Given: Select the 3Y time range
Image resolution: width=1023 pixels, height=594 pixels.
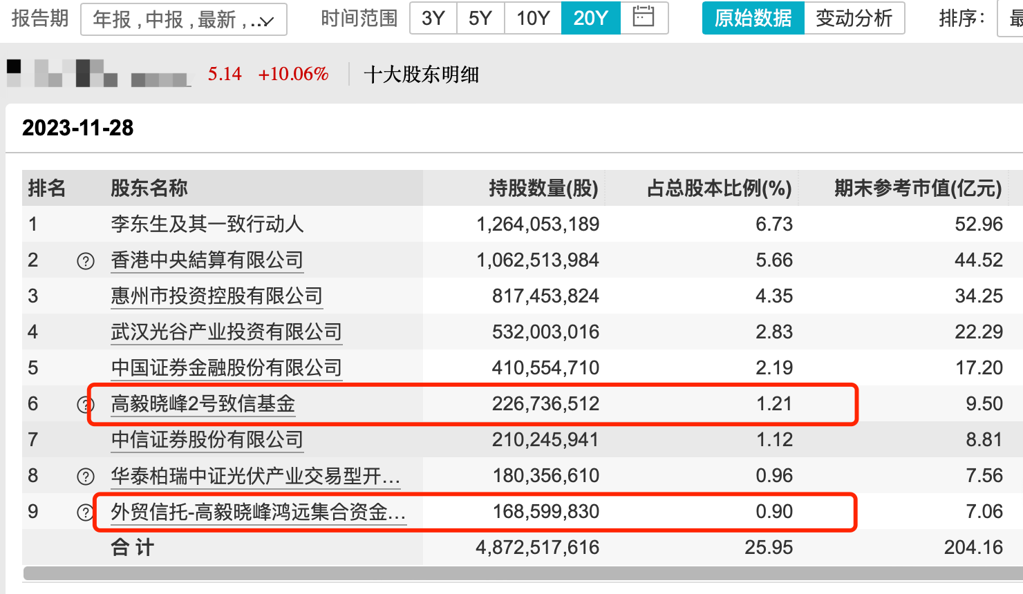Looking at the screenshot, I should (x=433, y=18).
